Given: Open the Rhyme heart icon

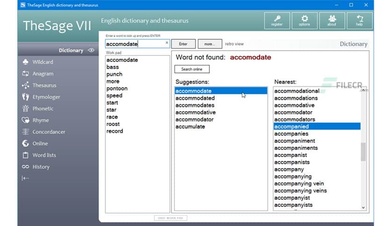Looking at the screenshot, I should tap(25, 120).
